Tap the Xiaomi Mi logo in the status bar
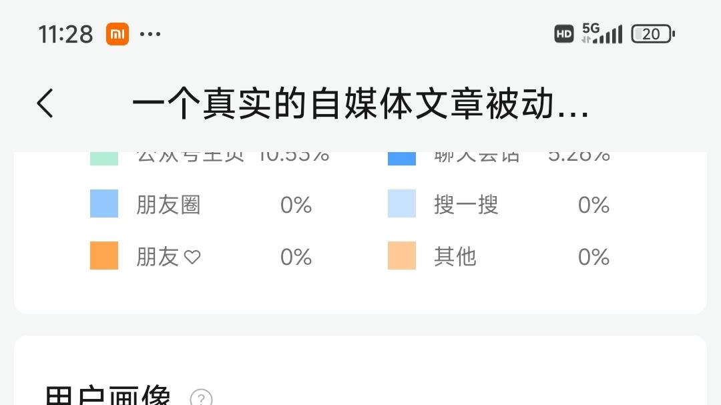 [x=117, y=33]
